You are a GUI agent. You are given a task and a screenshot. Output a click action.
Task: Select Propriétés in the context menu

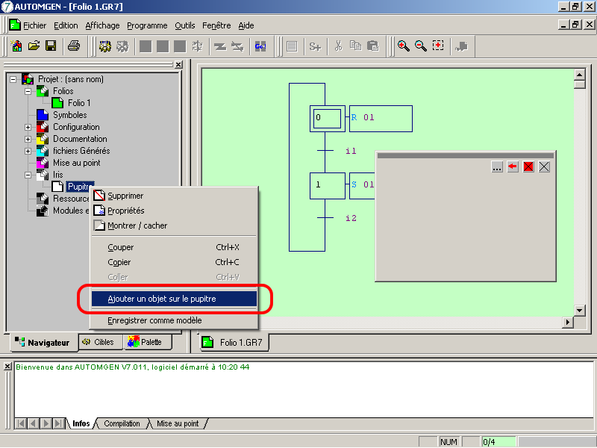pos(125,211)
